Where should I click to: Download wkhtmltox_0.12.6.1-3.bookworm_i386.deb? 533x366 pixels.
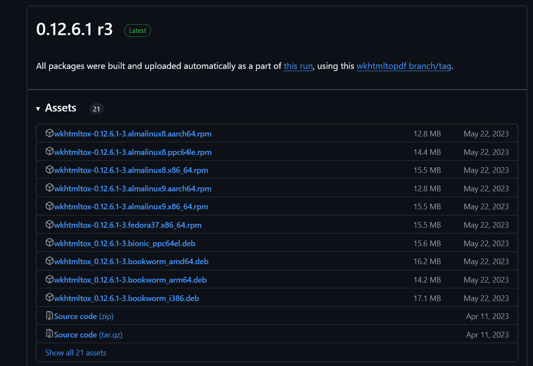click(x=126, y=298)
